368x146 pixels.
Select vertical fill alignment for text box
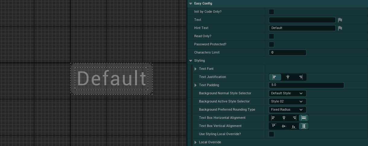tap(304, 126)
